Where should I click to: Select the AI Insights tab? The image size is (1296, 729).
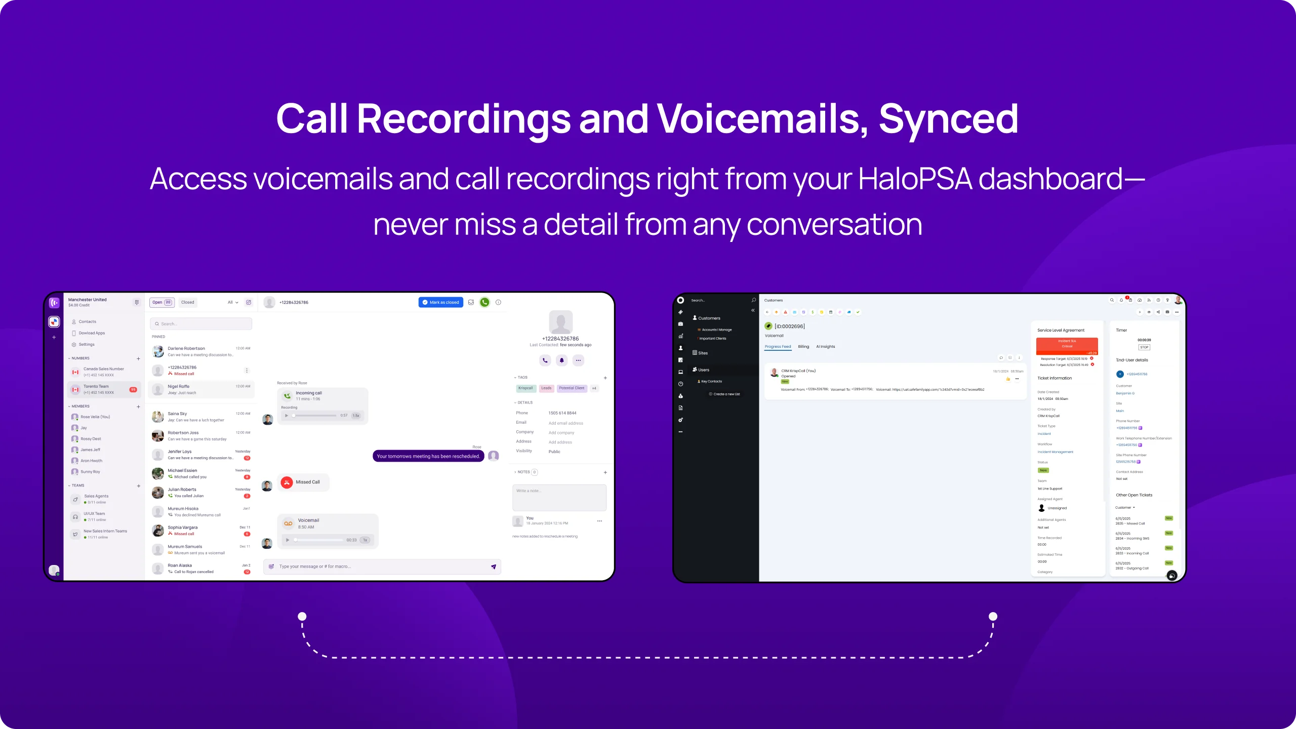click(x=826, y=347)
